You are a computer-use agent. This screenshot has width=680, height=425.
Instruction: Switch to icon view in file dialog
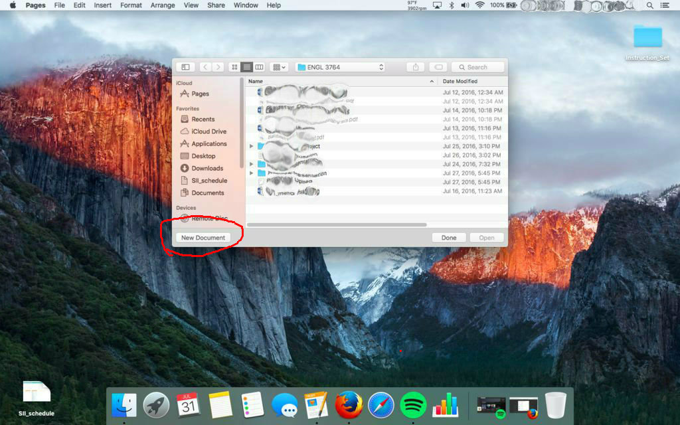point(234,67)
